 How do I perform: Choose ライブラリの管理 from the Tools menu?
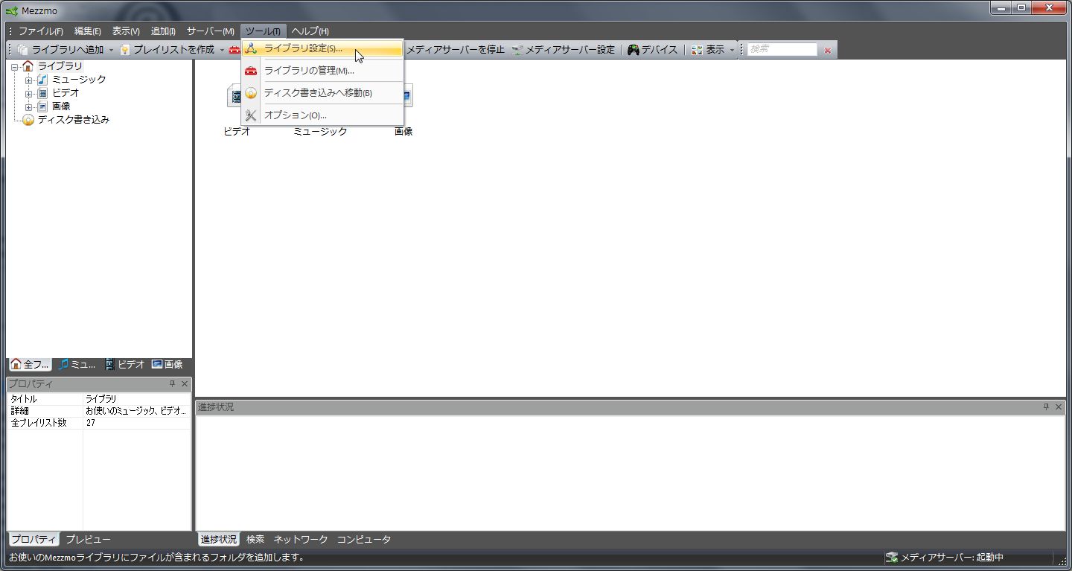click(322, 71)
